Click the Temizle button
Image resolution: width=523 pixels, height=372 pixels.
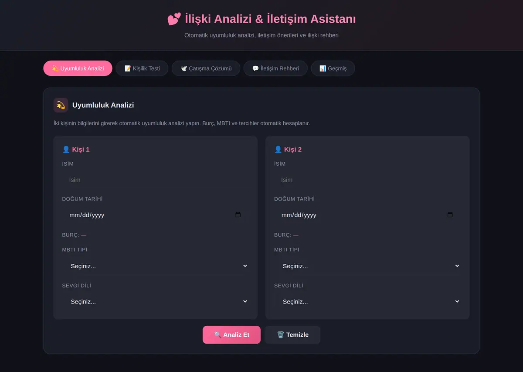click(293, 335)
